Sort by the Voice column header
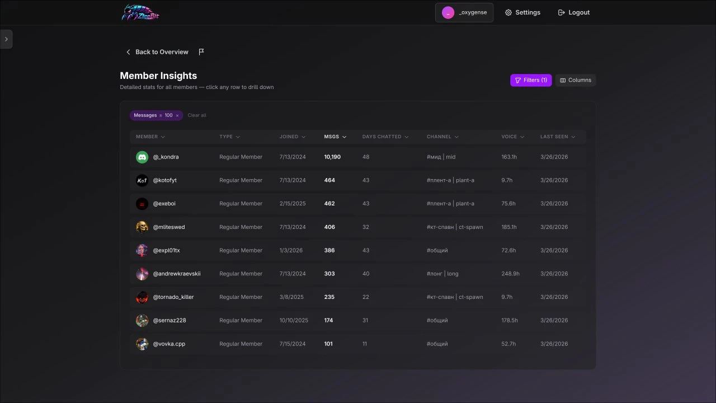Screen dimensions: 716x403 (513, 137)
